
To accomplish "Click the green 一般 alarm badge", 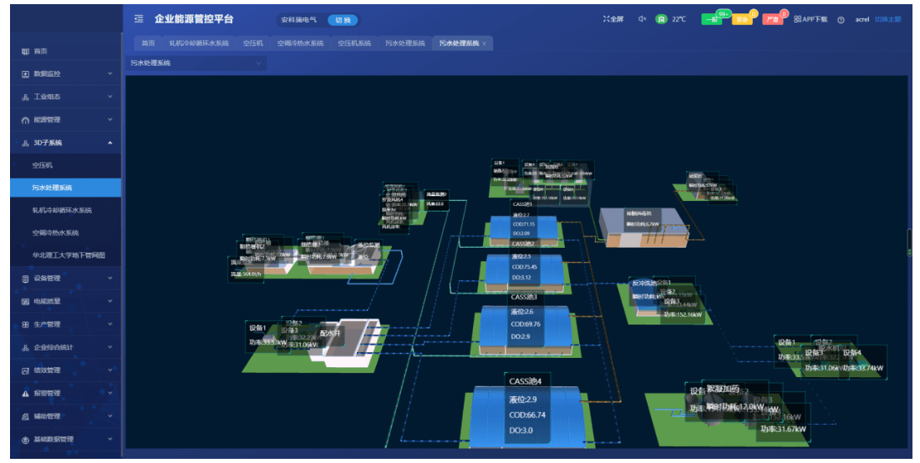I will 712,19.
